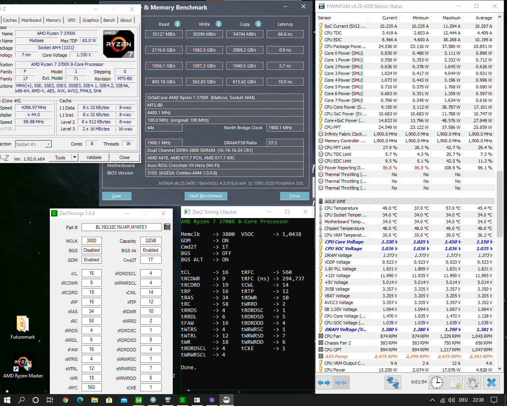
Task: Open Futuremark desktop shortcut
Action: click(x=23, y=327)
